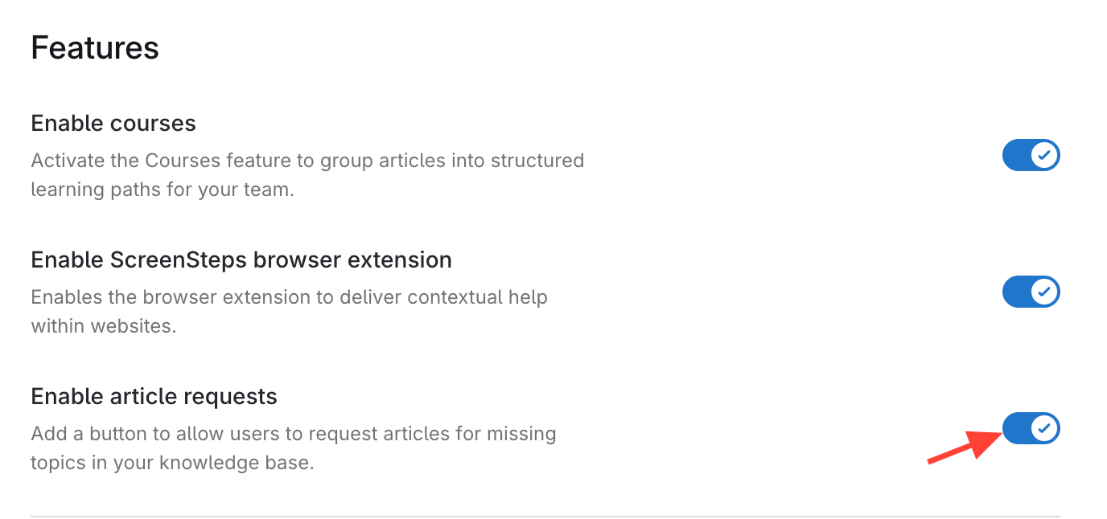Screen dimensions: 1107x519
Task: Click the checkmark knob on Enable courses toggle
Action: click(x=1044, y=155)
